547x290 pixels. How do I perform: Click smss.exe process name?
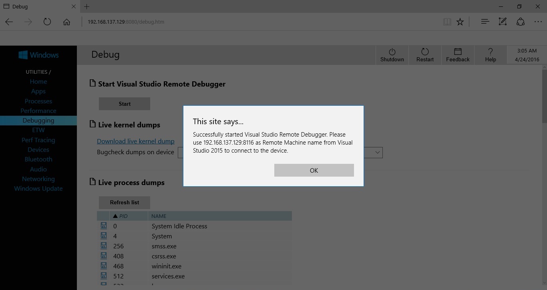[164, 246]
